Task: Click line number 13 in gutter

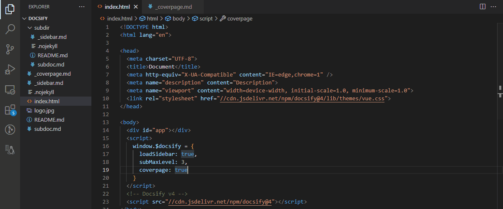Action: coord(105,122)
